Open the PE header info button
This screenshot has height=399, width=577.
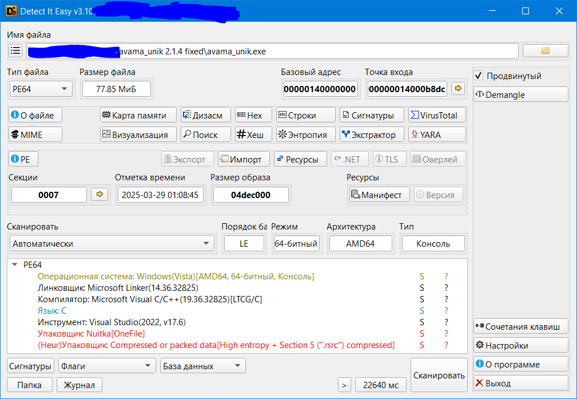click(23, 159)
